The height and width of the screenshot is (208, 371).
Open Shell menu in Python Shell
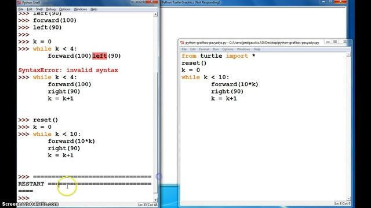coord(39,9)
